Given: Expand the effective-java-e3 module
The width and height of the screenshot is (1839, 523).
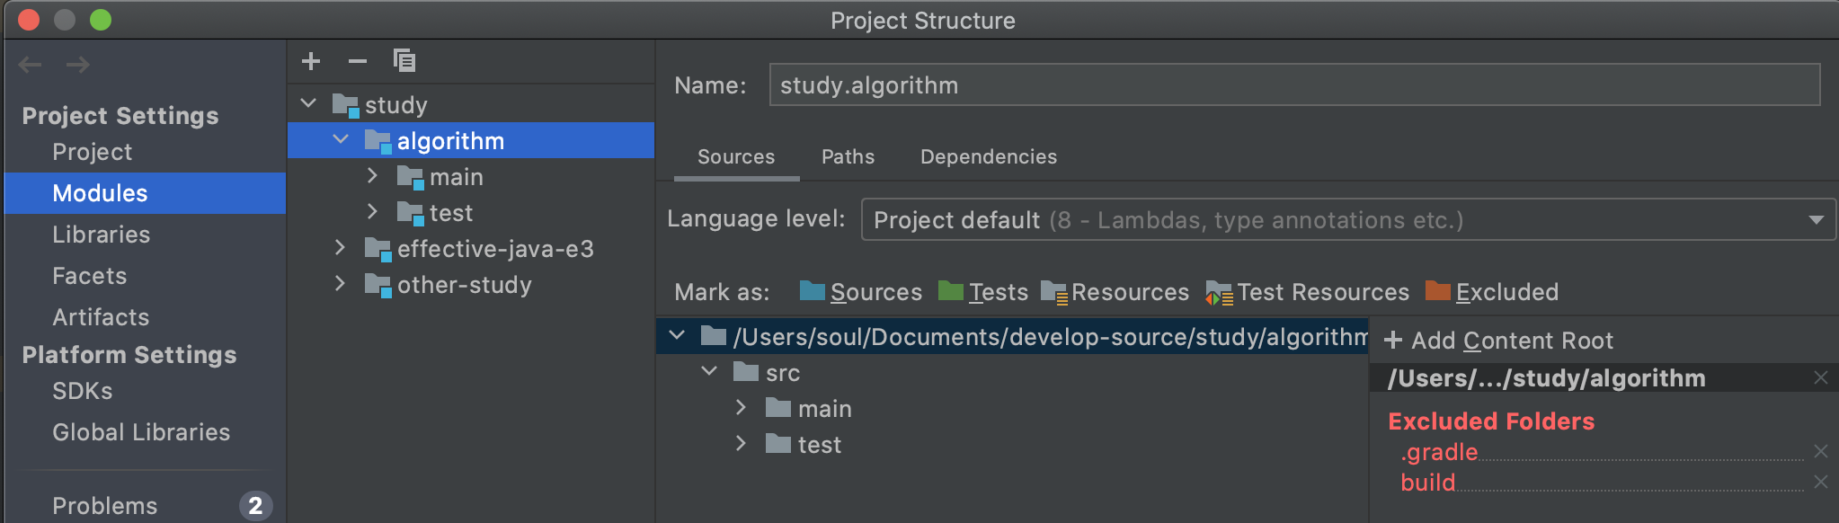Looking at the screenshot, I should tap(340, 248).
